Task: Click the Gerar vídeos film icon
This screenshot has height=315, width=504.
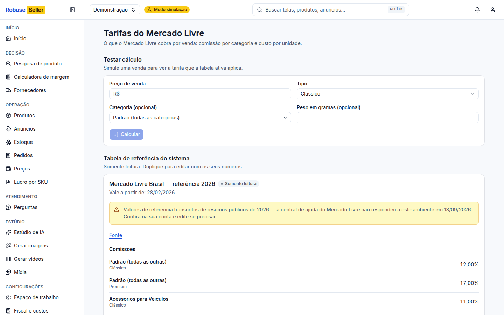Action: point(8,259)
